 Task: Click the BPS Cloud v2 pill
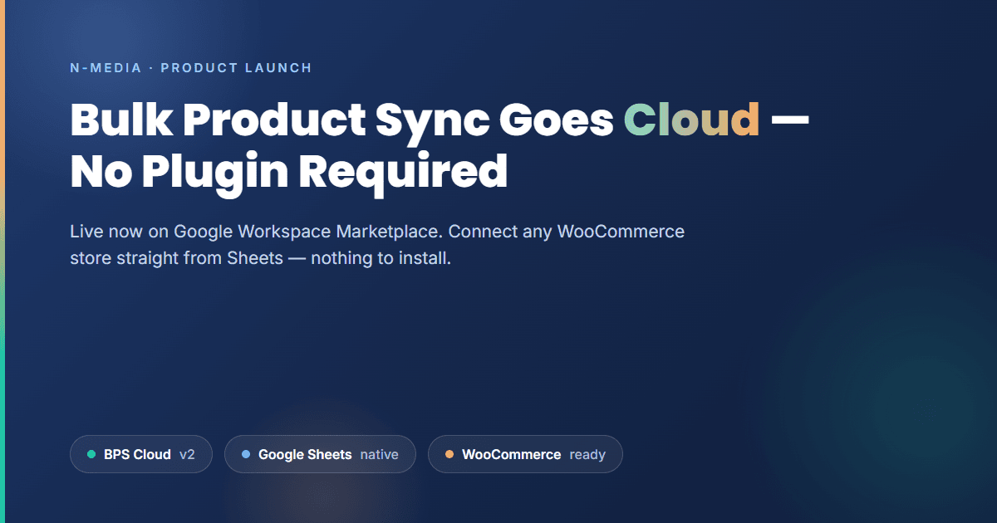pos(141,454)
